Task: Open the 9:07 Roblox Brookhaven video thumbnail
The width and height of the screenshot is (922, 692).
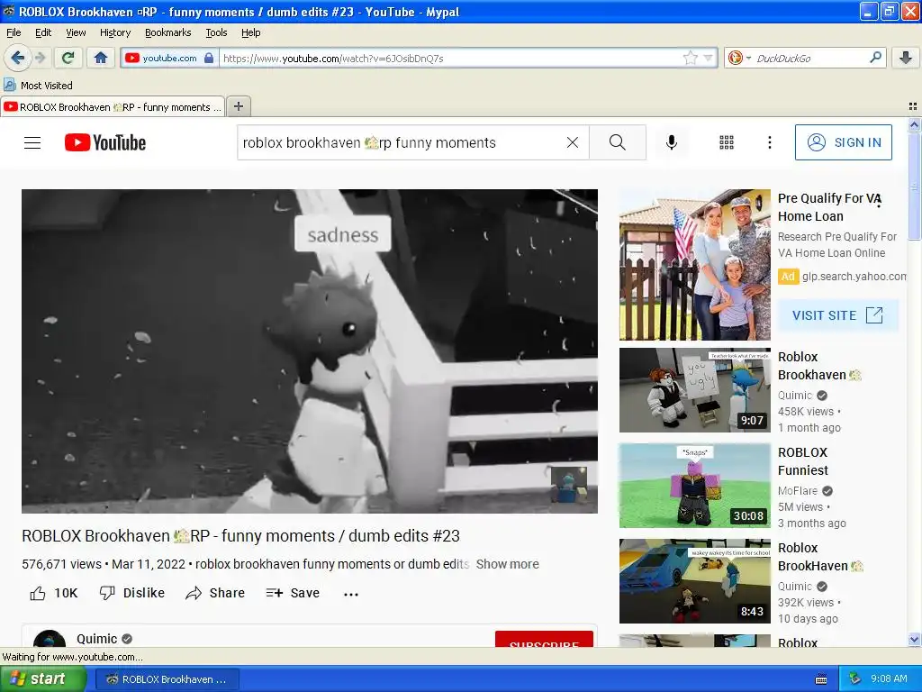Action: pos(695,390)
